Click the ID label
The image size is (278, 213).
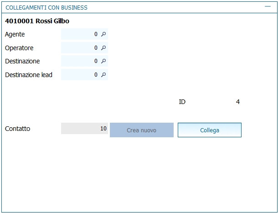[182, 102]
